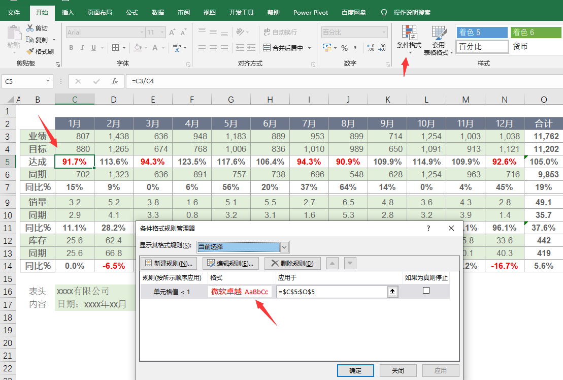Click the help question mark in dialog
Viewport: 563px width, 380px height.
point(428,229)
